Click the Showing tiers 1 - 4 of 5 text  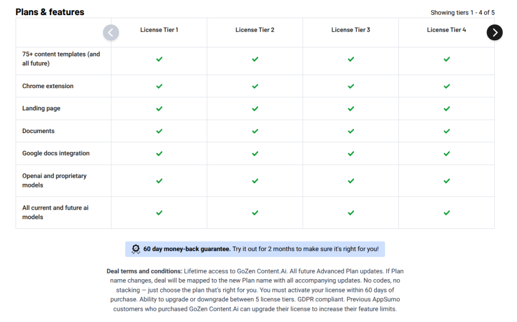tap(462, 13)
